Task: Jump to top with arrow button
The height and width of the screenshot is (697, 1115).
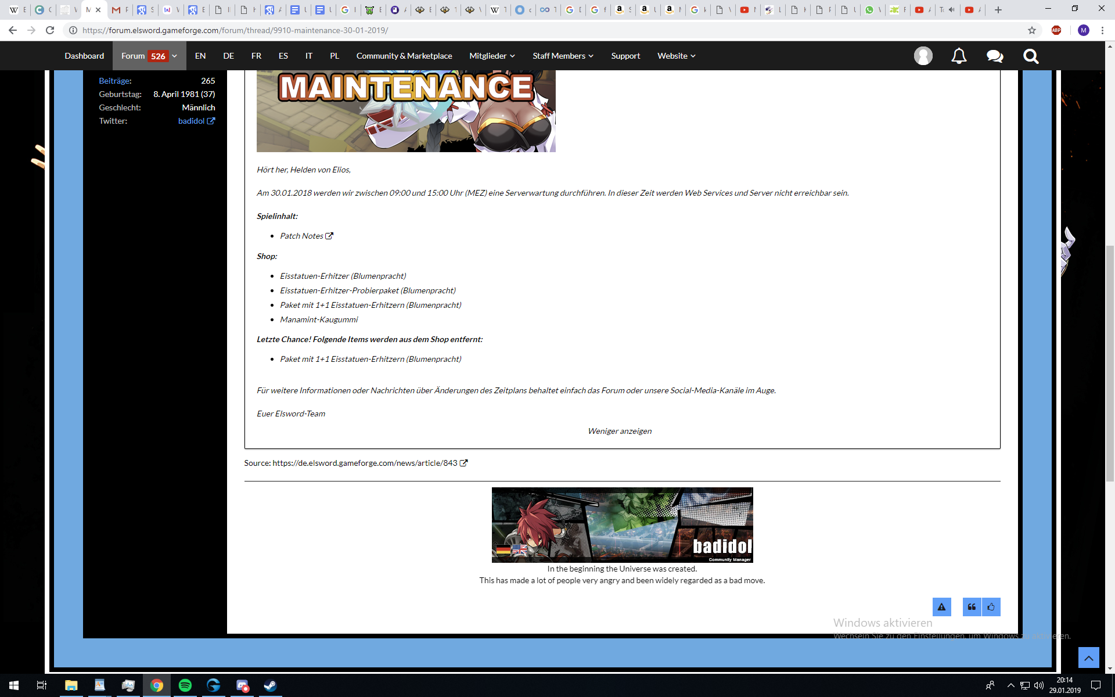Action: [x=1088, y=658]
